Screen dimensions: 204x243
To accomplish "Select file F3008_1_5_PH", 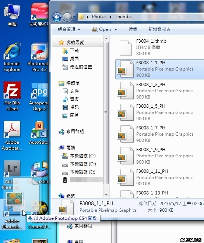I will click(159, 112).
